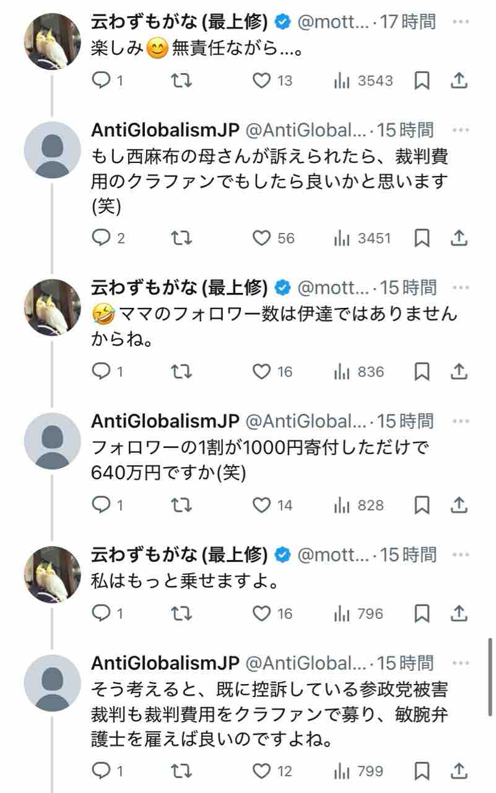Screen dimensions: 496x793
Task: Like the tweet with 56 likes
Action: (x=263, y=238)
